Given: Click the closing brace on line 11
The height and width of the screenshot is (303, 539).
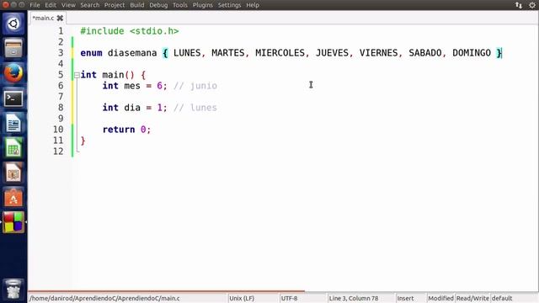Looking at the screenshot, I should [83, 141].
